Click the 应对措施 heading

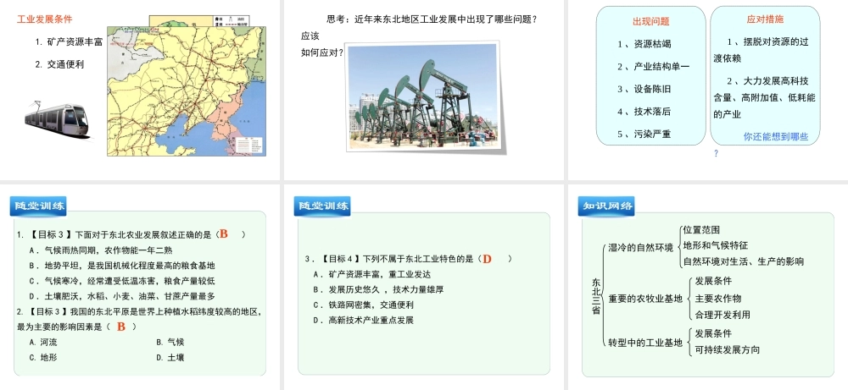(x=765, y=19)
